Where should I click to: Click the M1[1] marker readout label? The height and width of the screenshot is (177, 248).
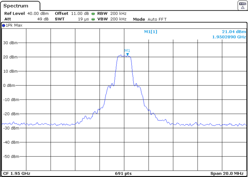[150, 32]
